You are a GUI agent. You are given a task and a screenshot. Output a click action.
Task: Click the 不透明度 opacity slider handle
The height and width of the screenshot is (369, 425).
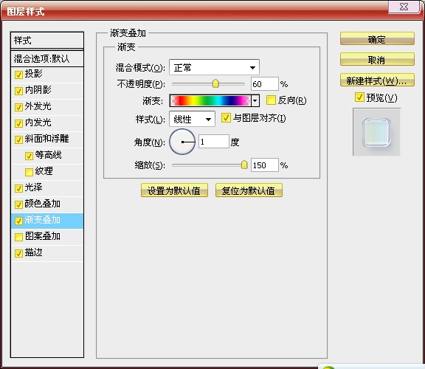point(215,84)
